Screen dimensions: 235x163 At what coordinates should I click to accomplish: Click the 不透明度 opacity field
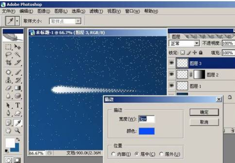click(228, 43)
